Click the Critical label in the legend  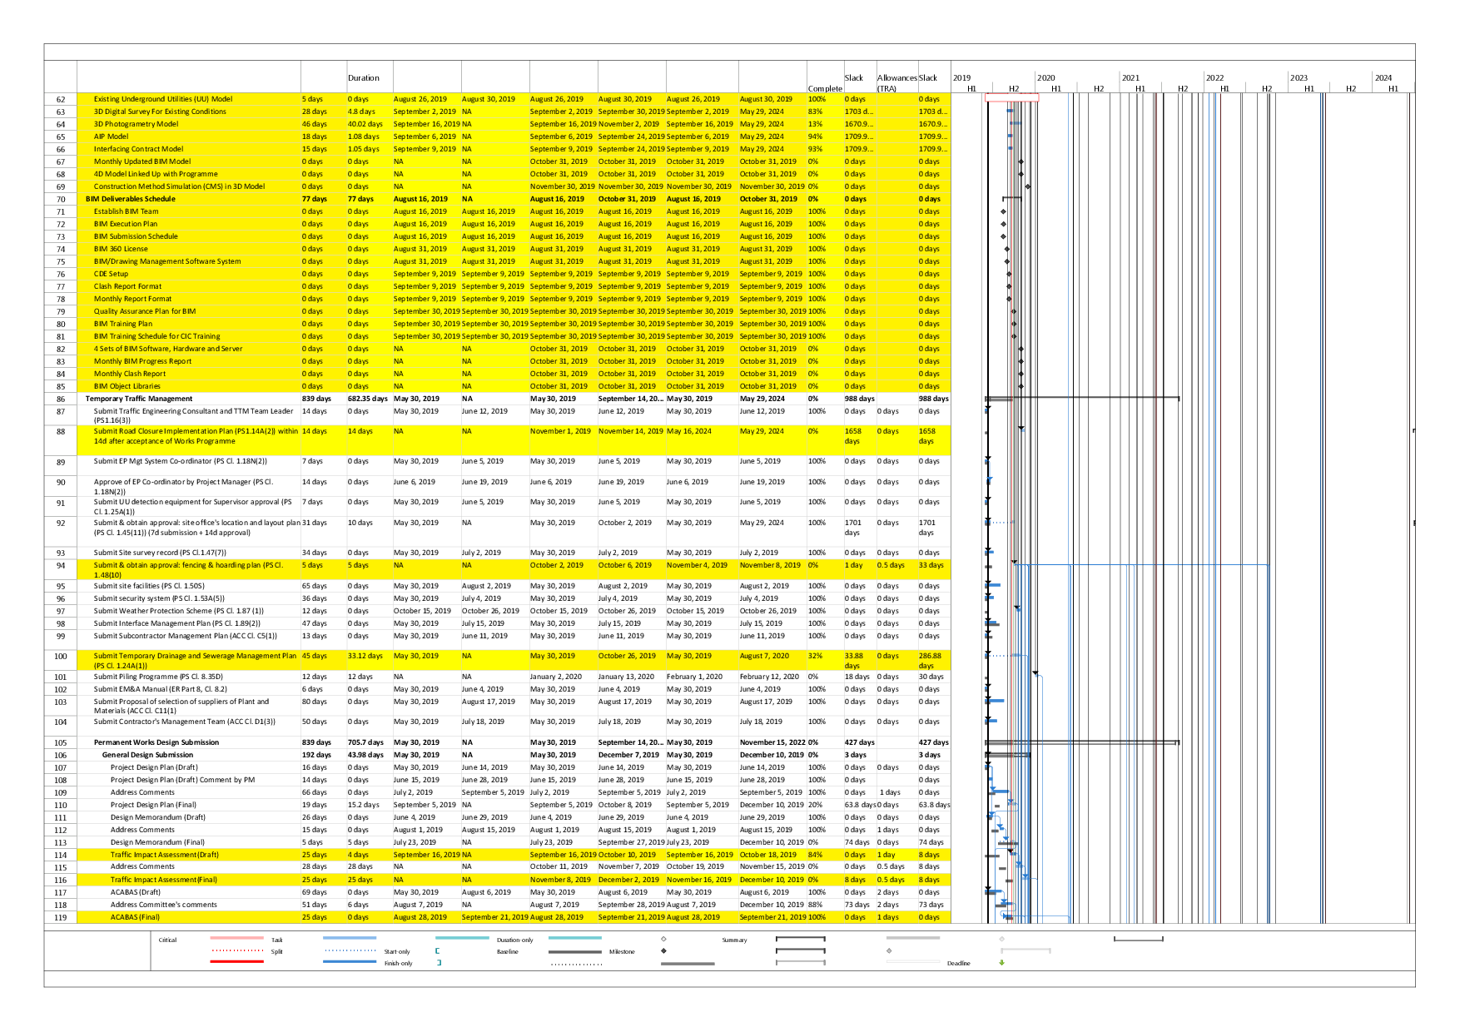[x=167, y=940]
